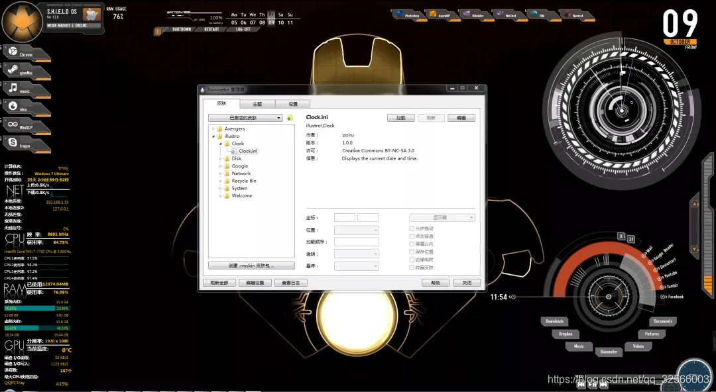
Task: Launch AxureRP from the top launcher bar
Action: click(x=442, y=15)
